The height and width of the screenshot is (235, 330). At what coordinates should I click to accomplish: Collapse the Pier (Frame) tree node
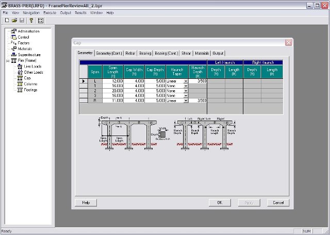(8, 61)
